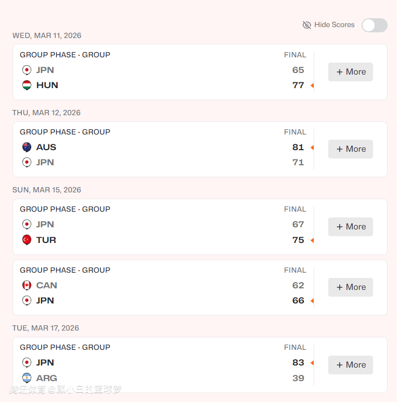
Task: Expand More for JPN vs HUN game
Action: coord(351,72)
